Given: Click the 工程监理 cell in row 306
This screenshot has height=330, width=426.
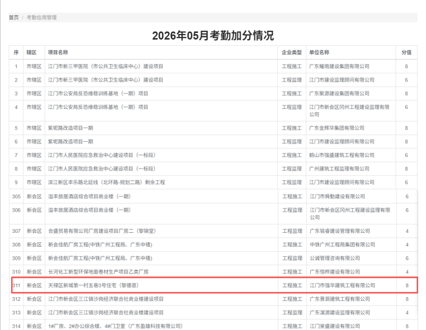Looking at the screenshot, I should (x=292, y=210).
